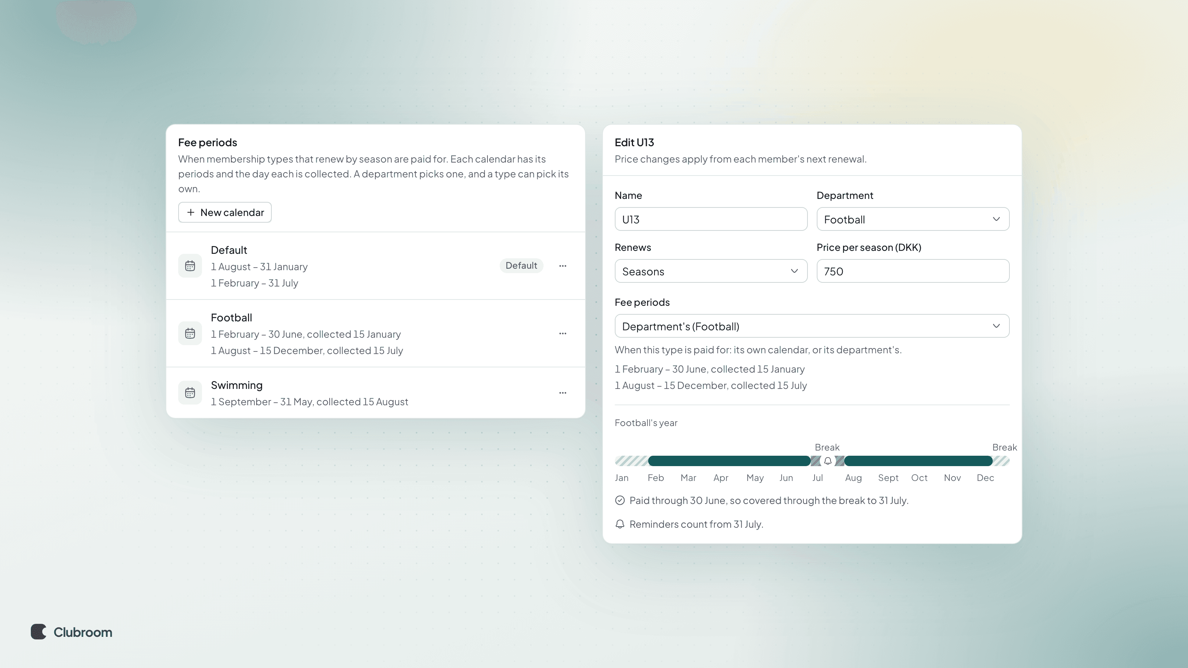1188x668 pixels.
Task: Click the plus icon in New calendar
Action: (x=190, y=213)
